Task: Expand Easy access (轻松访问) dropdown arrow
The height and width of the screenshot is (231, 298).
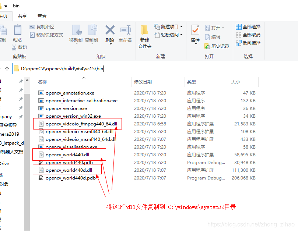Action: (181, 35)
